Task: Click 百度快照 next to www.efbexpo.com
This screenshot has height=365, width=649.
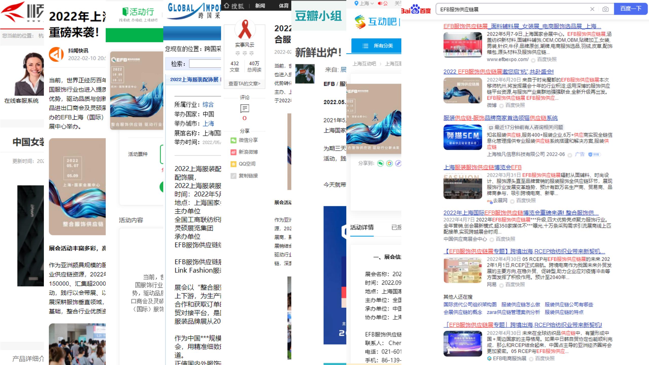Action: 547,59
